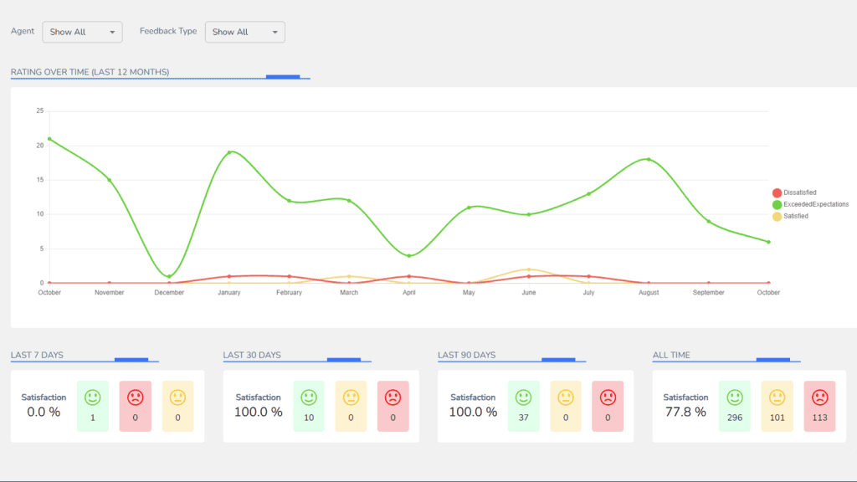Click red sad face in Last 30 Days
The height and width of the screenshot is (482, 857).
[393, 397]
